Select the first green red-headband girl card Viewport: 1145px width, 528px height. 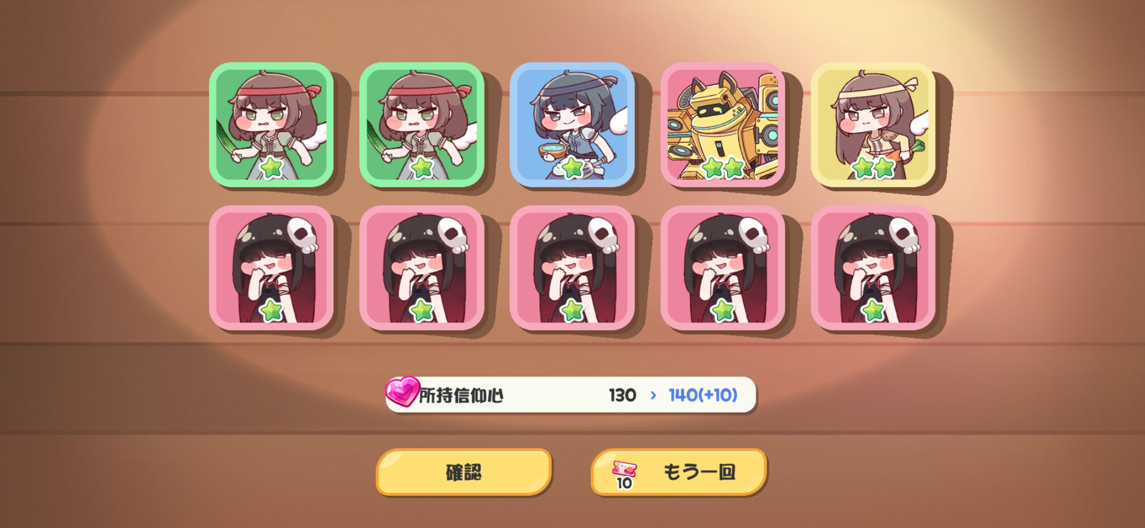click(271, 124)
